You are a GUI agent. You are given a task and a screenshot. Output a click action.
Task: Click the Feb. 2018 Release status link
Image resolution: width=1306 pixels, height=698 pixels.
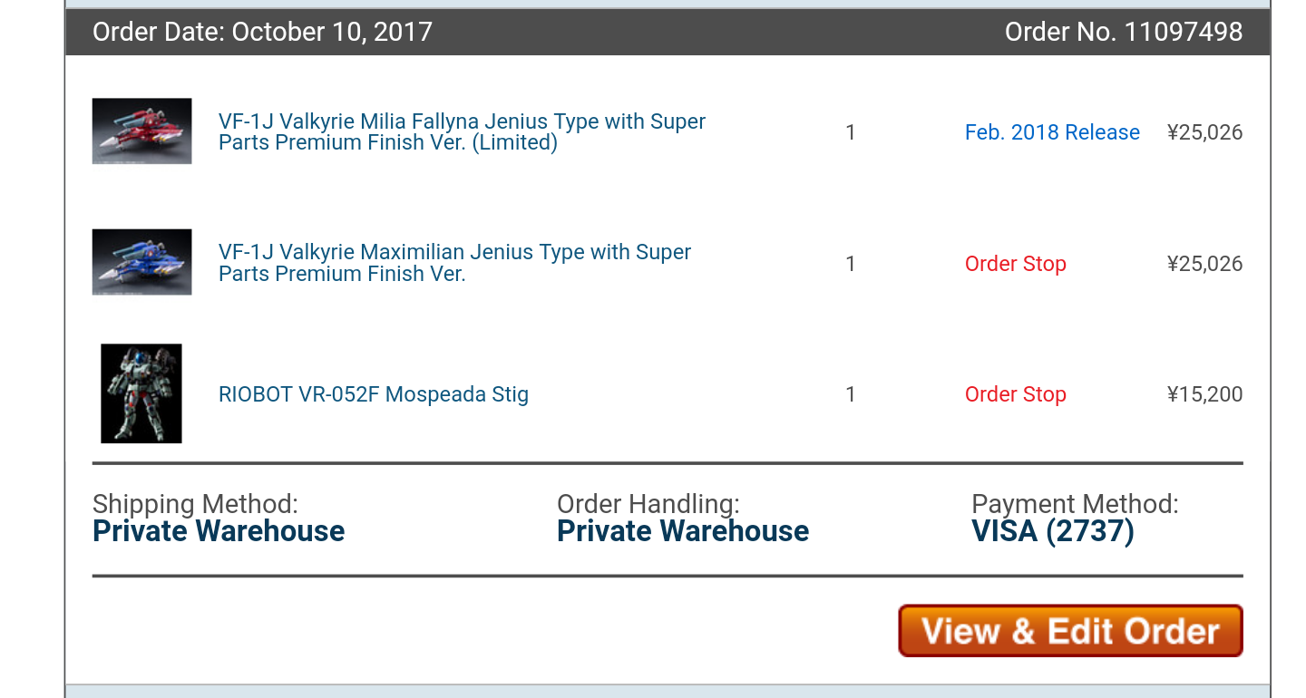[x=1052, y=132]
